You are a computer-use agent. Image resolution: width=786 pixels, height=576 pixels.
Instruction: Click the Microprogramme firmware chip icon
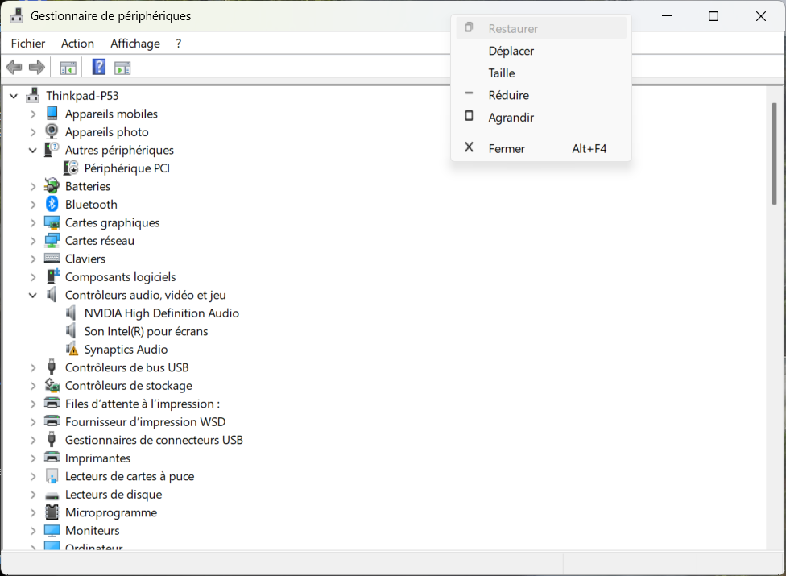[52, 512]
